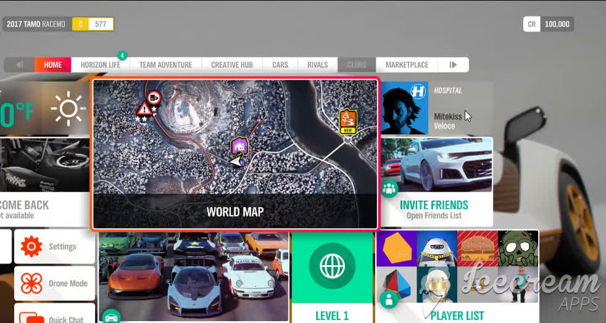Open the World Map tile
Image resolution: width=606 pixels, height=323 pixels.
[x=235, y=153]
